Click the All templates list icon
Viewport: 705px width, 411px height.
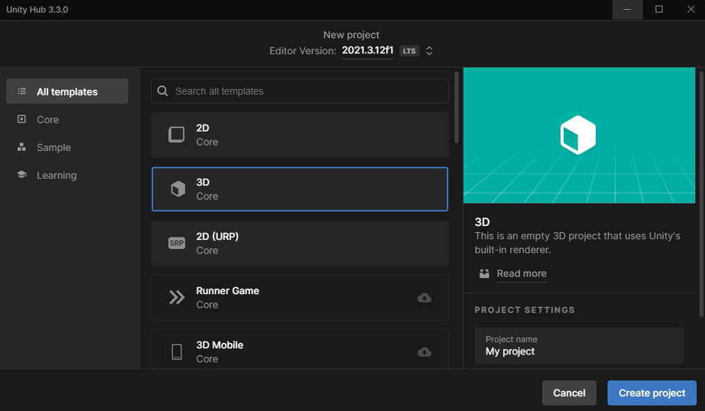[24, 91]
